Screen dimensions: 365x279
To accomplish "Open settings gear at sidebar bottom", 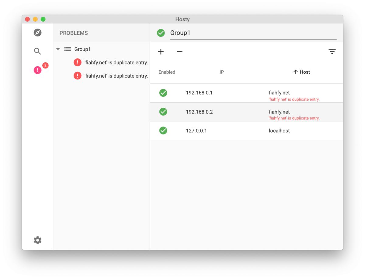I will [37, 240].
